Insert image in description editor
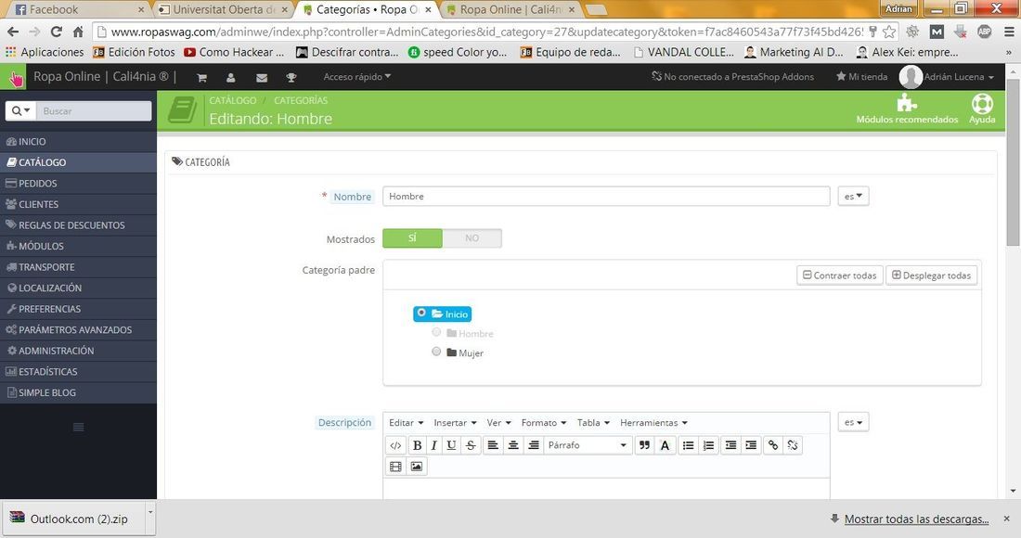 [x=416, y=467]
